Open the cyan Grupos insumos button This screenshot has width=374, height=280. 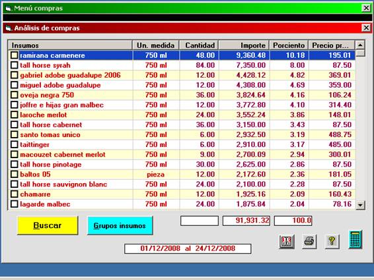point(120,225)
